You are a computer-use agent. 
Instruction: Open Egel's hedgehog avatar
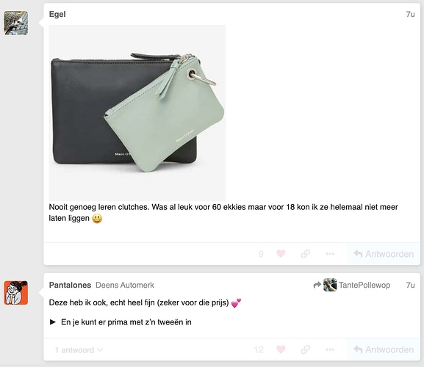[15, 23]
